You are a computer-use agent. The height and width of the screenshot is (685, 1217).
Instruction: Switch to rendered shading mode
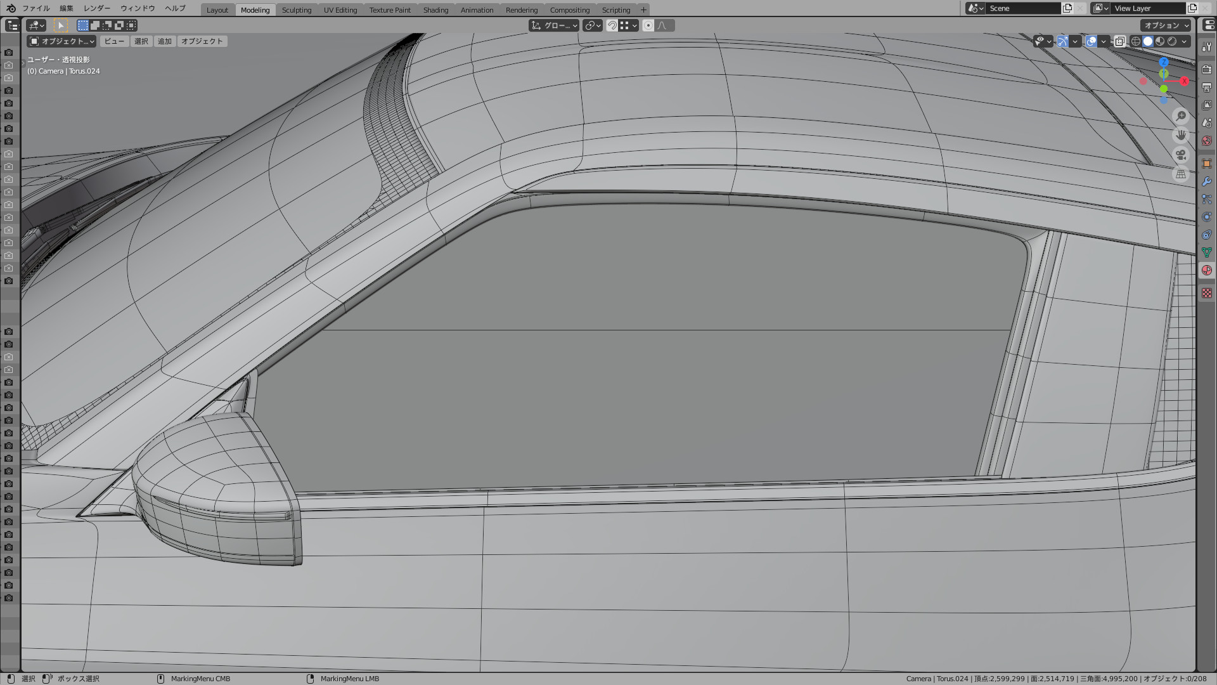coord(1172,41)
